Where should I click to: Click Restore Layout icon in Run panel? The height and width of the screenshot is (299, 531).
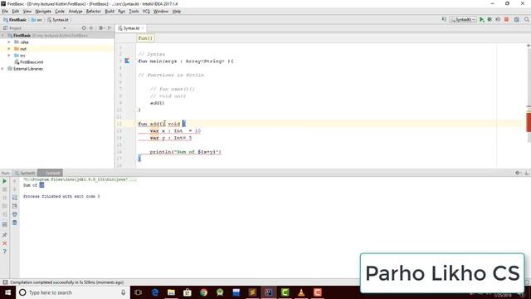pyautogui.click(x=4, y=224)
